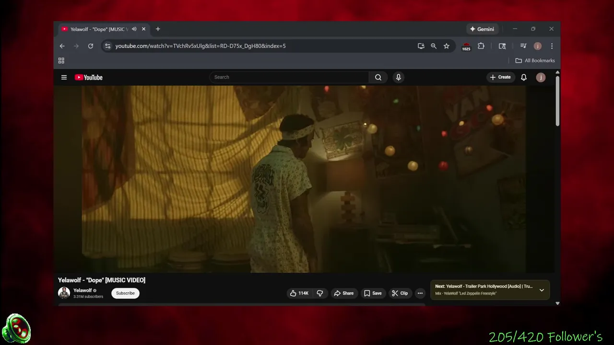Expand the Next playlist panel chevron

[x=542, y=290]
